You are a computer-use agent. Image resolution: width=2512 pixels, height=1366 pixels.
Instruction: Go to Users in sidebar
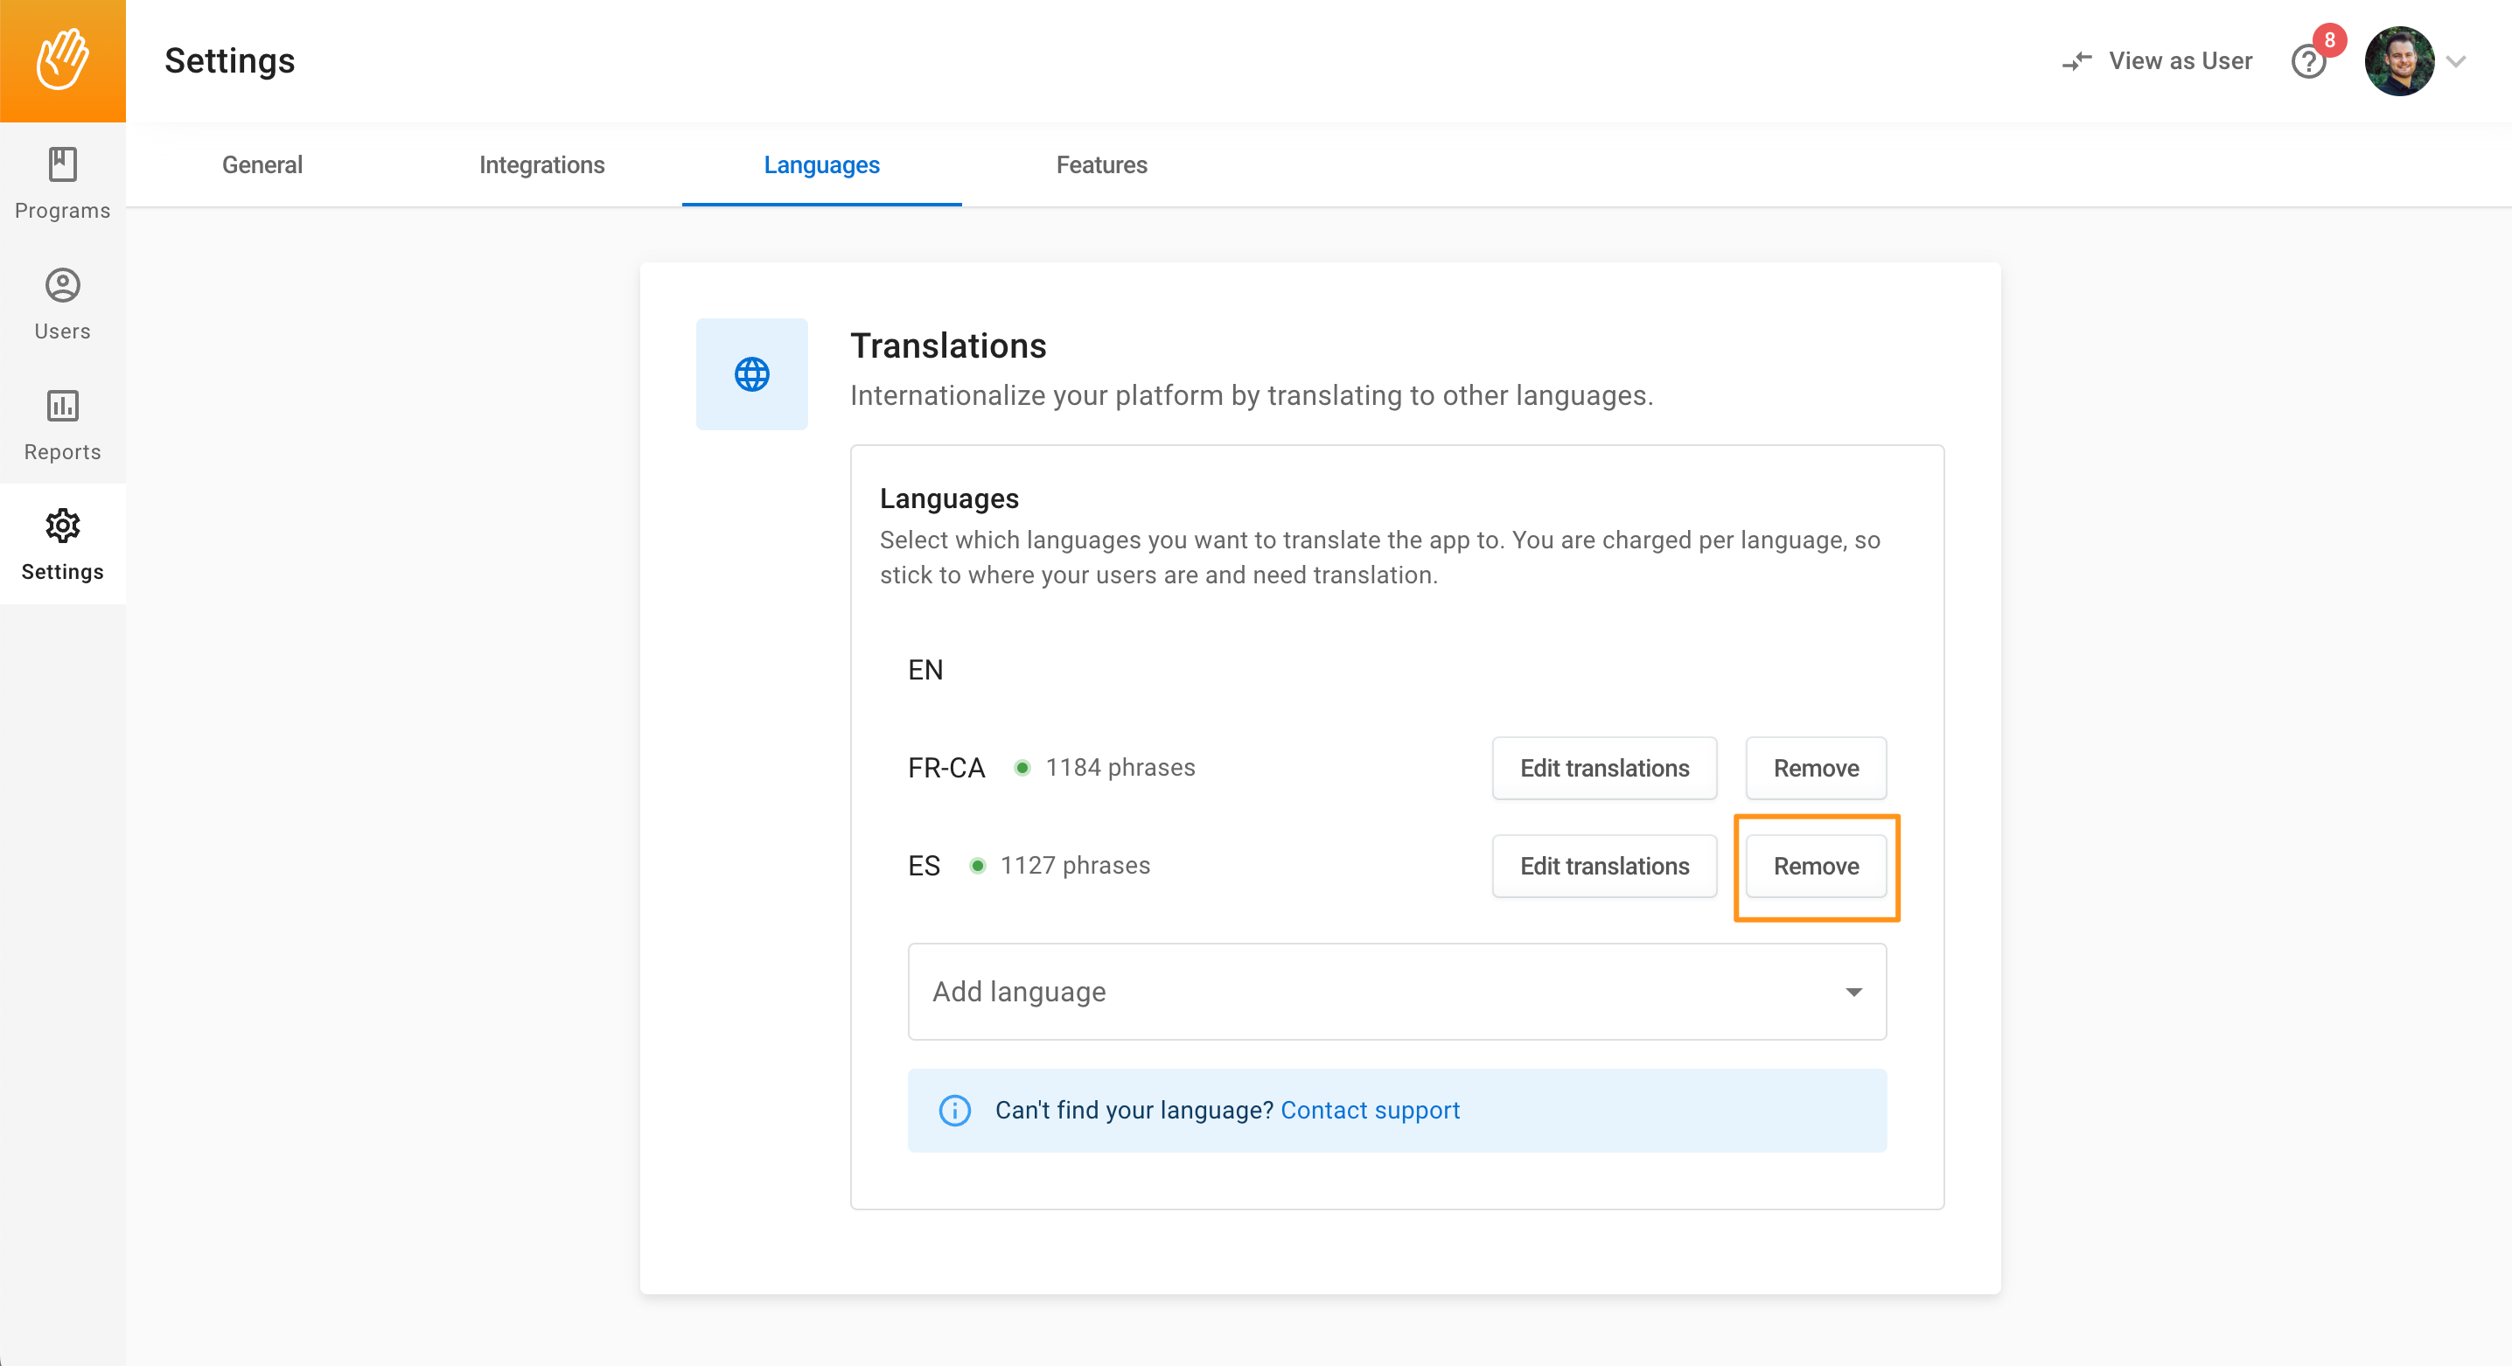62,303
